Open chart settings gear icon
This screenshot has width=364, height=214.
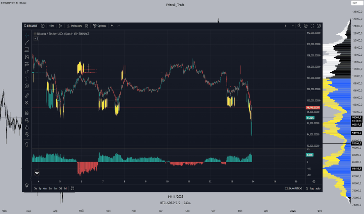click(306, 26)
